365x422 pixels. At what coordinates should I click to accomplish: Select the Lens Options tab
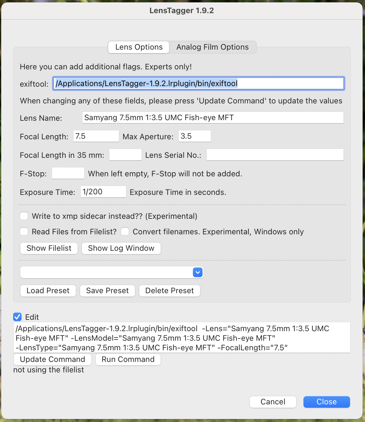point(139,47)
